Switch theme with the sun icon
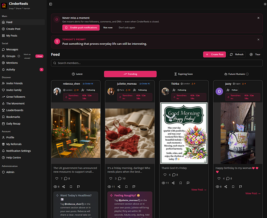This screenshot has width=267, height=218. [x=265, y=4]
